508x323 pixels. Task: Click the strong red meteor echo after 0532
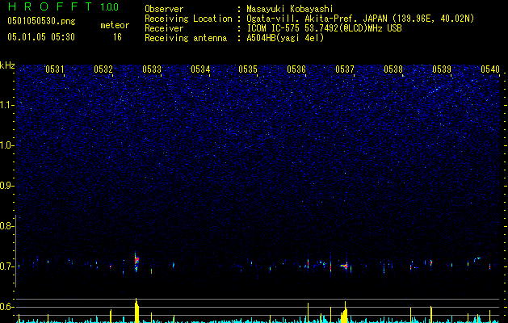[136, 262]
